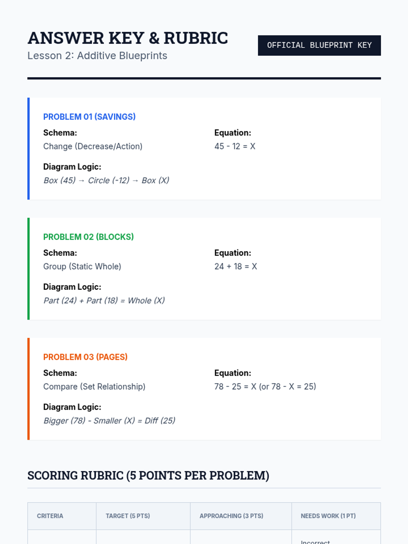Viewport: 408px width, 544px height.
Task: Click the Scoring Rubric section heading
Action: (x=148, y=475)
